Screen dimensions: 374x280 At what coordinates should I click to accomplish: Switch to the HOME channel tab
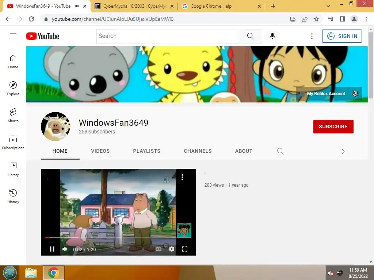pos(60,151)
